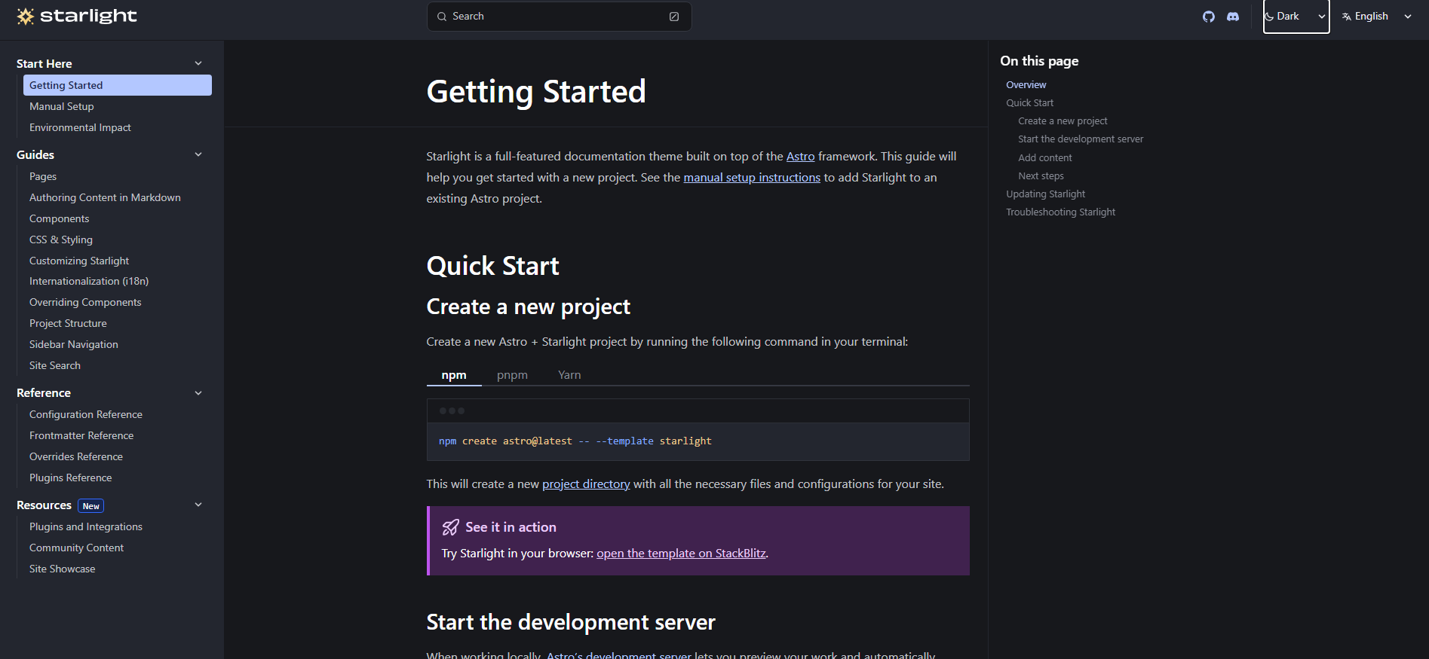Open Internationalization (i18n) guide
Screen dimensions: 1429x659
pos(118,281)
